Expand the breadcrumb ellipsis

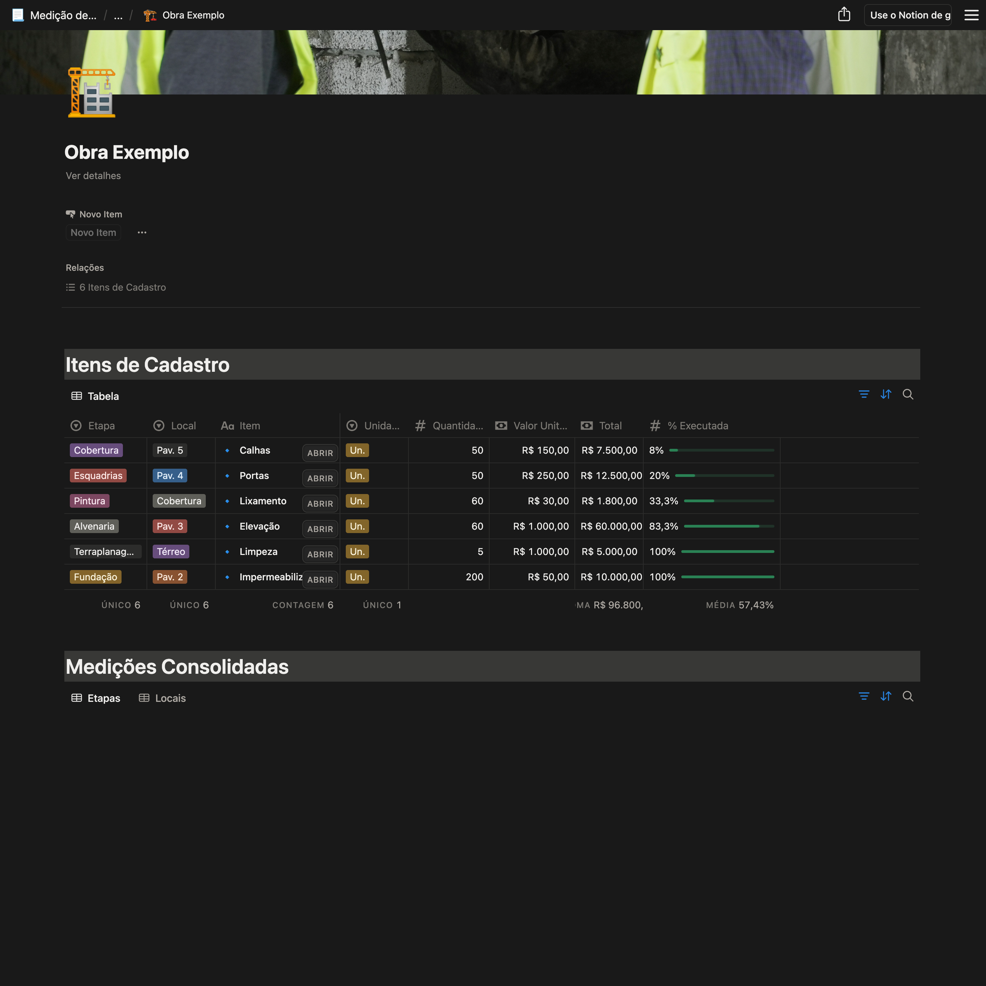118,15
